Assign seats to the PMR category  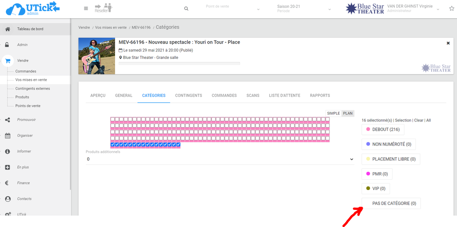tap(377, 174)
